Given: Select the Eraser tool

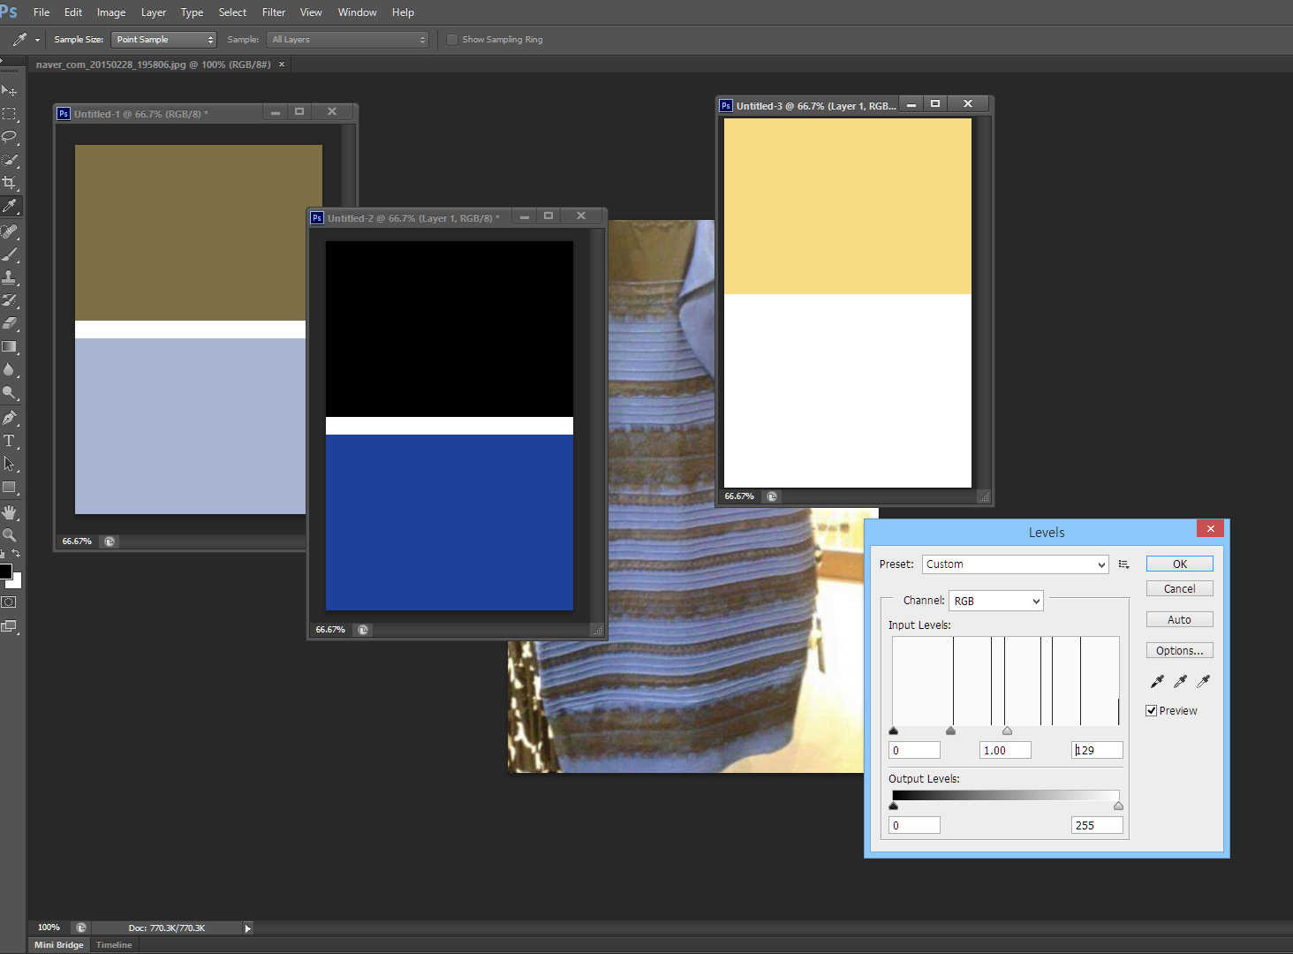Looking at the screenshot, I should tap(10, 323).
